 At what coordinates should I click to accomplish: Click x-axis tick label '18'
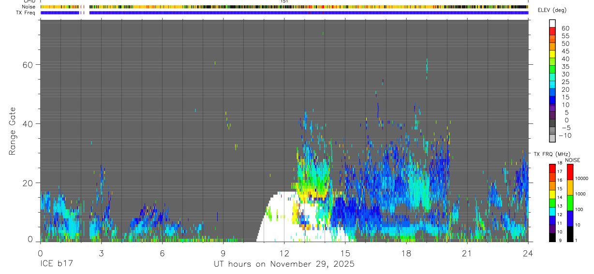click(406, 253)
